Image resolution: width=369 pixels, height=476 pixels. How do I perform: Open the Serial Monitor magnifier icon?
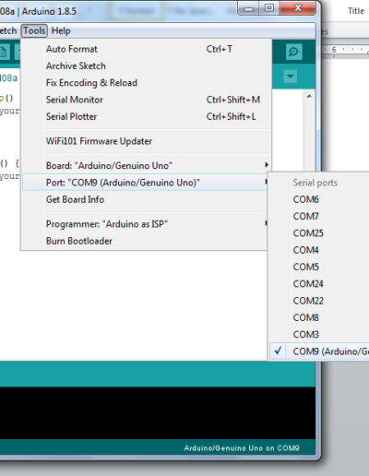(293, 52)
